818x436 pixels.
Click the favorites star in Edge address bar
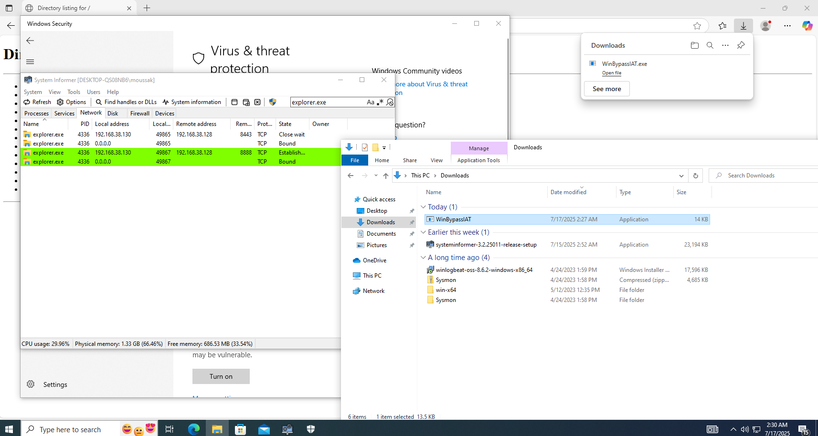tap(697, 26)
